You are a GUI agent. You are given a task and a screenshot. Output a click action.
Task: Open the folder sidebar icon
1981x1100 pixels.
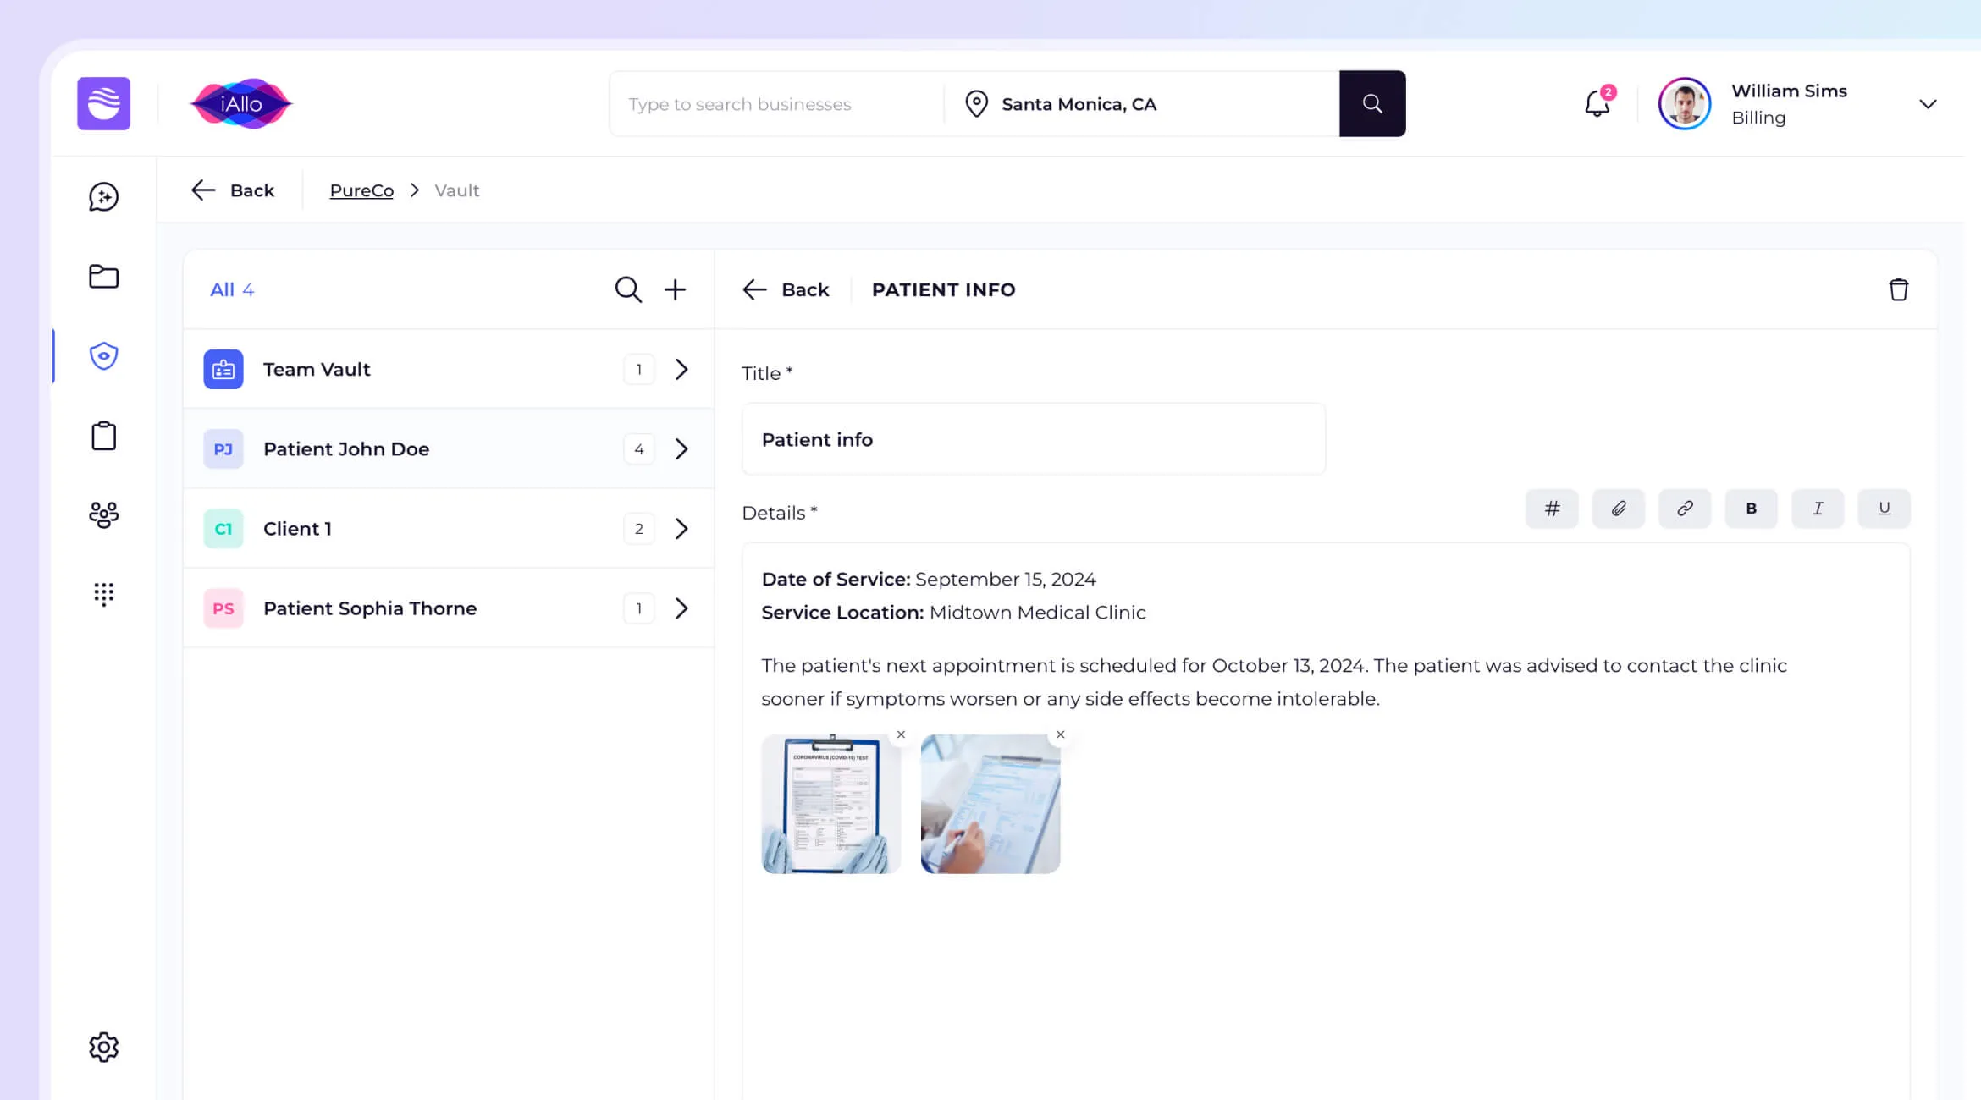[103, 276]
